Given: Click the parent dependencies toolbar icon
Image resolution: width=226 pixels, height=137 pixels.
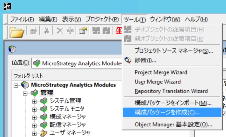Looking at the screenshot, I should [x=106, y=31].
